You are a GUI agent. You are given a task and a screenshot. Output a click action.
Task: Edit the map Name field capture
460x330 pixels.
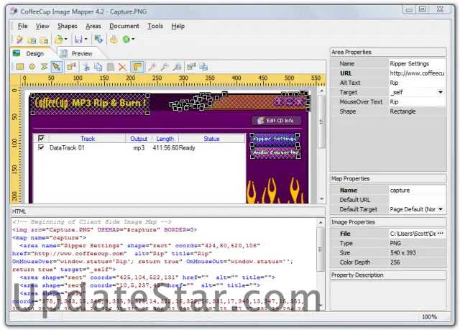(x=417, y=190)
